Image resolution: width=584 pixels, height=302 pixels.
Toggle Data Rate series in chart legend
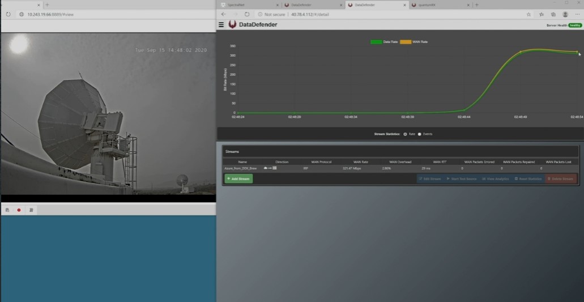click(x=383, y=42)
